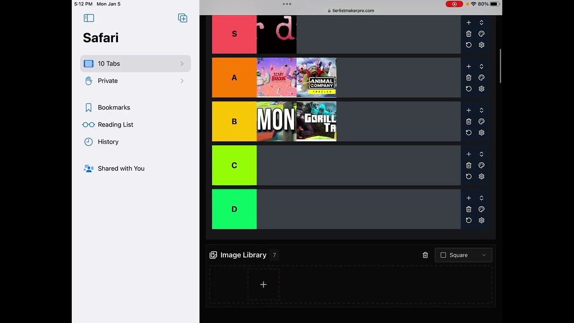Tap the tierlistmakerpro.com address bar
Screen dimensions: 574x323
tap(351, 10)
